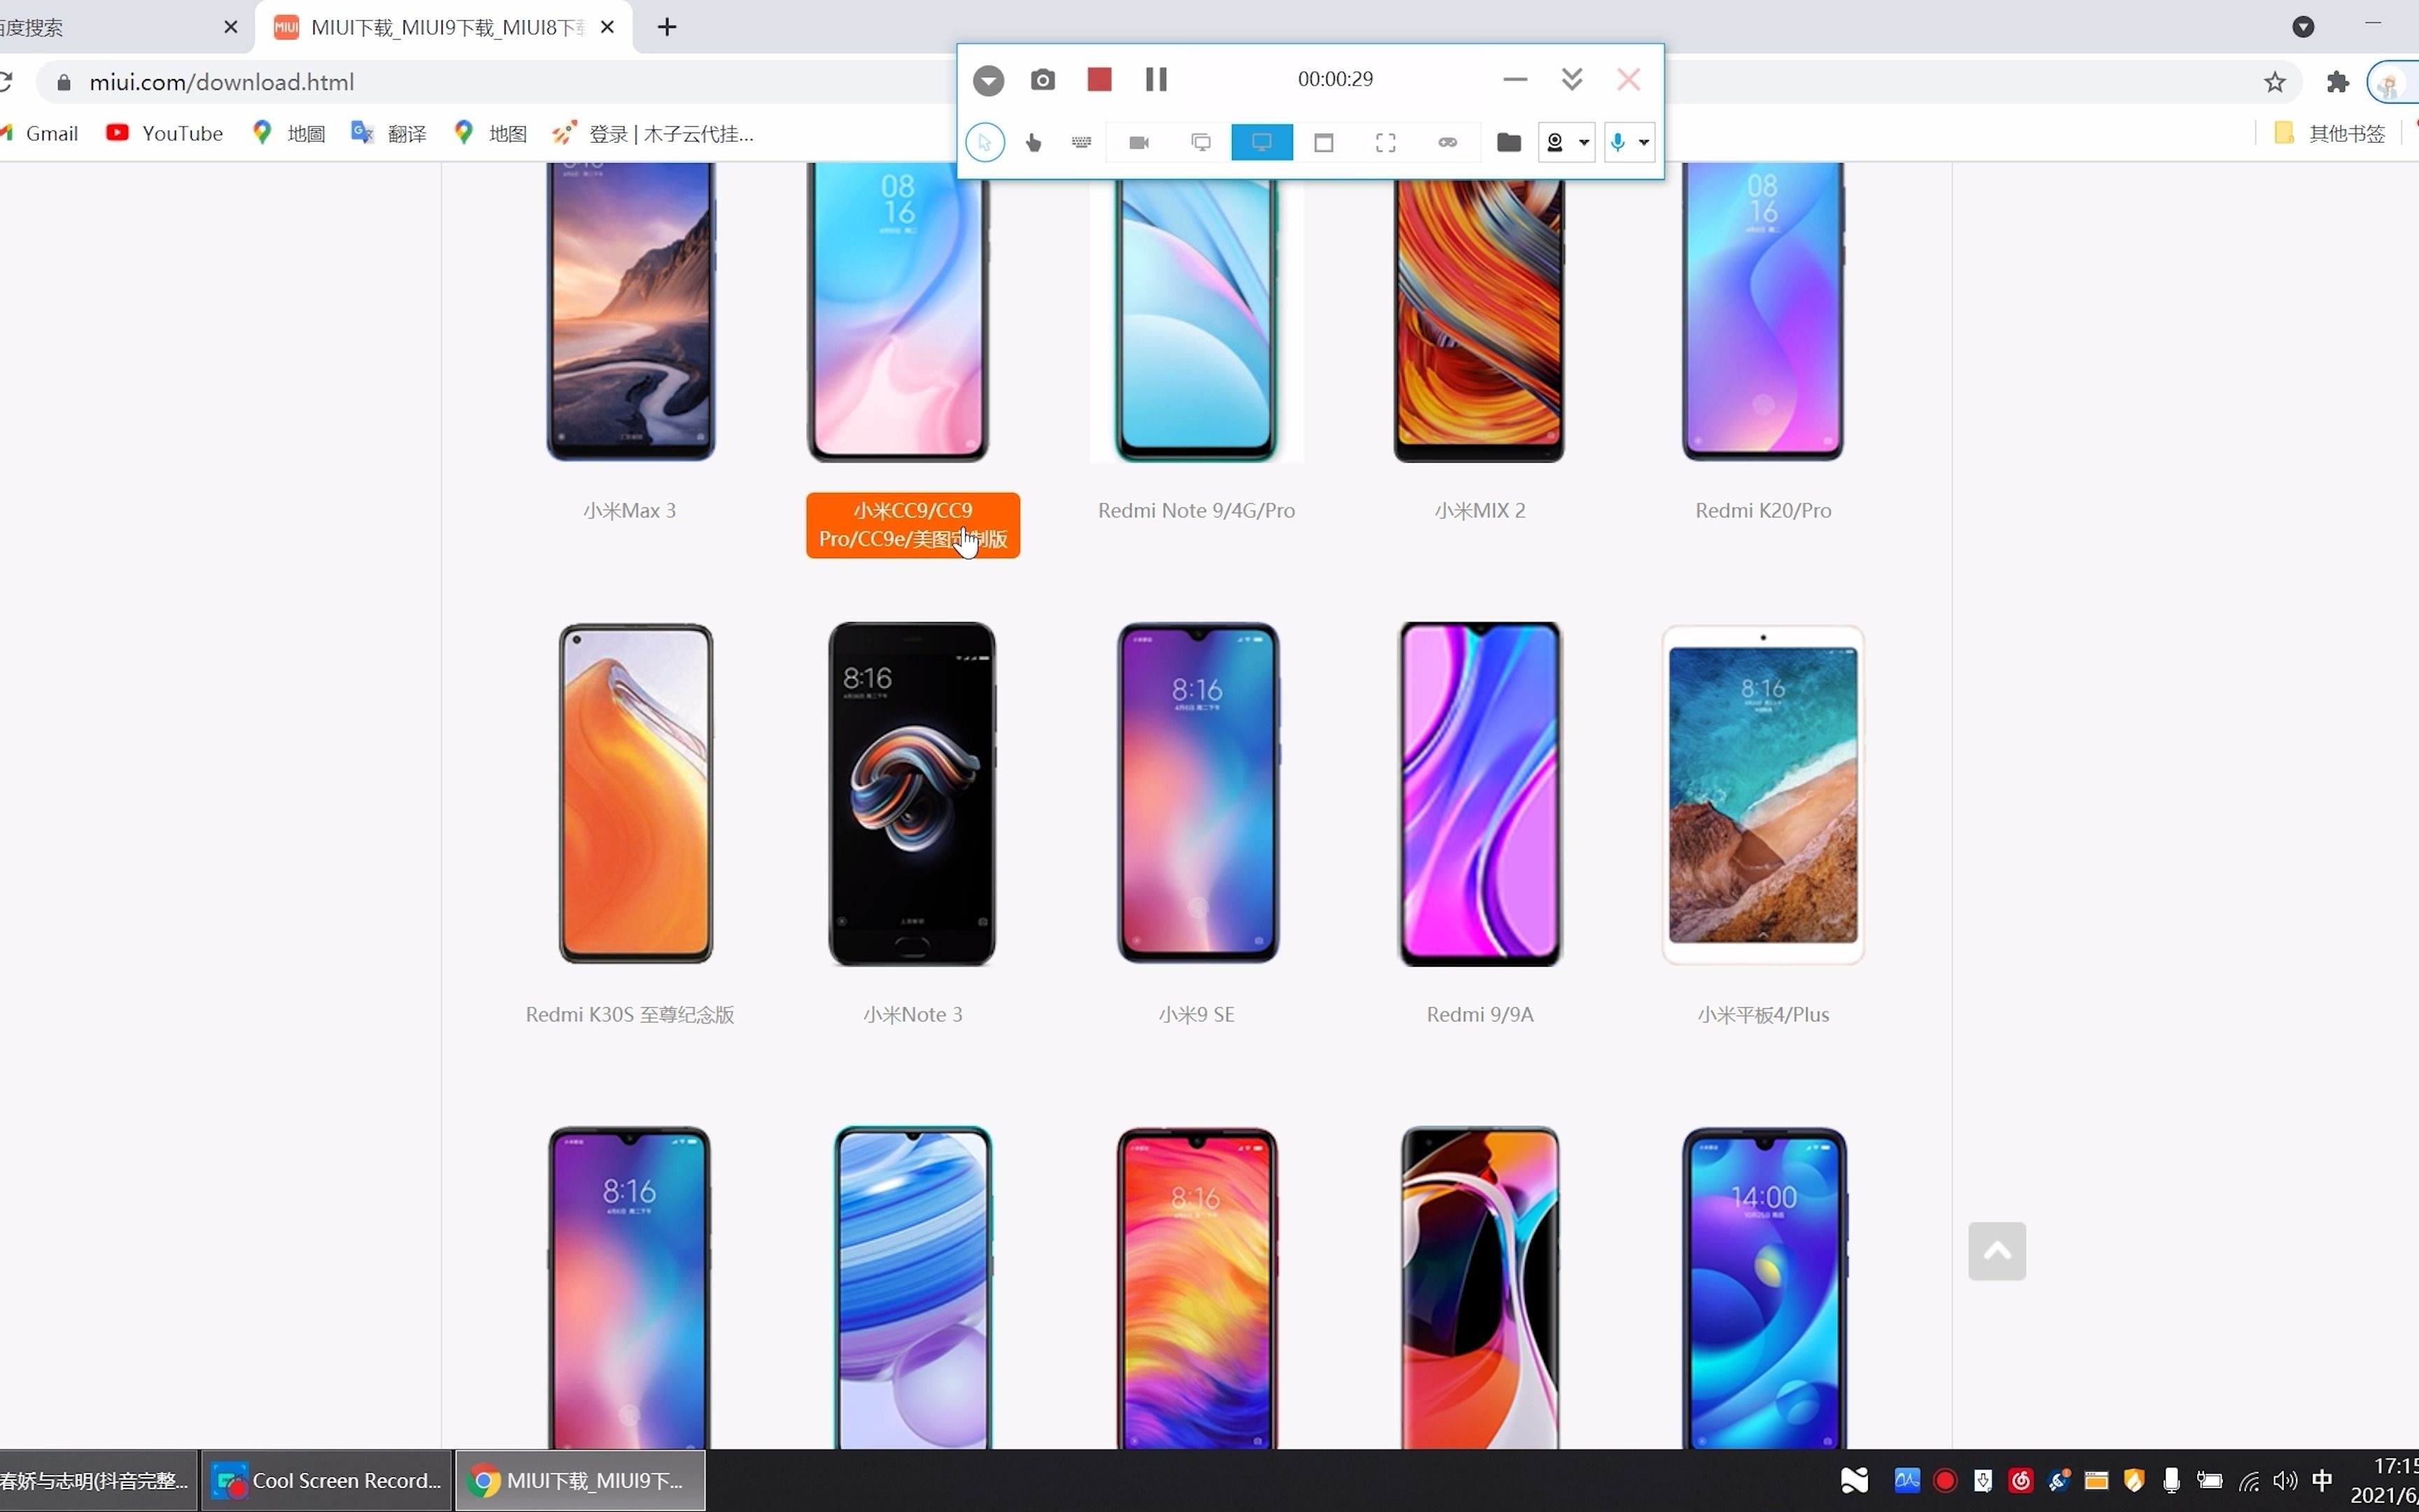Open the Chrome extensions puzzle icon

coord(2337,82)
